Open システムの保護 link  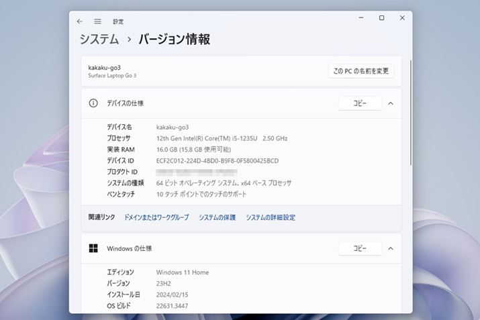click(x=218, y=217)
